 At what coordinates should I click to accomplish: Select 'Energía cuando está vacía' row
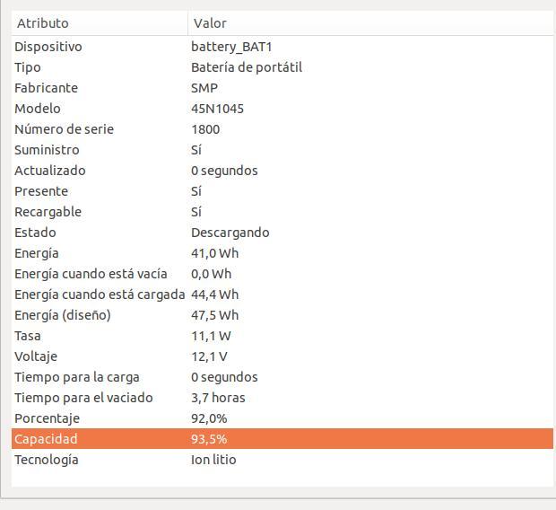(x=91, y=274)
